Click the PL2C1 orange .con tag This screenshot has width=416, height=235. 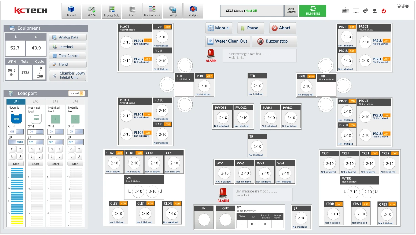[148, 40]
